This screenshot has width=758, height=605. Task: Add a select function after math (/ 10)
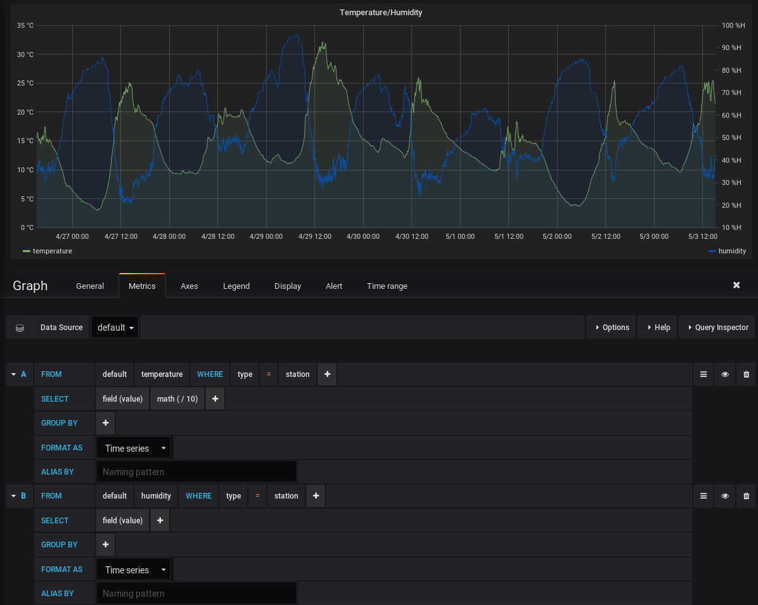click(215, 399)
